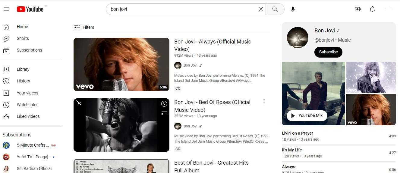Open Best Of Bon Jovi Greatest Hits title
The height and width of the screenshot is (173, 400).
coord(211,166)
